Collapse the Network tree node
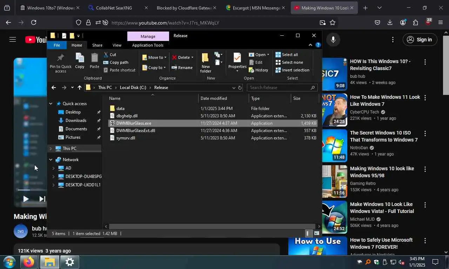This screenshot has width=449, height=269. point(51,160)
